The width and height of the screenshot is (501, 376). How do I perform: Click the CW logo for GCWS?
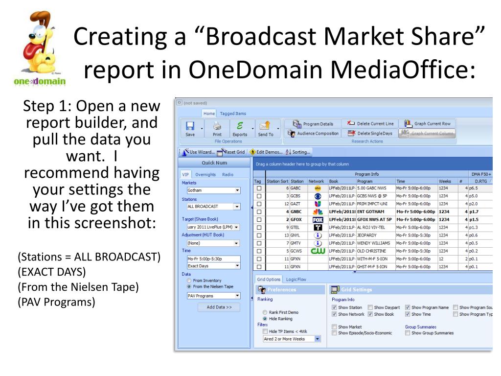click(x=318, y=251)
